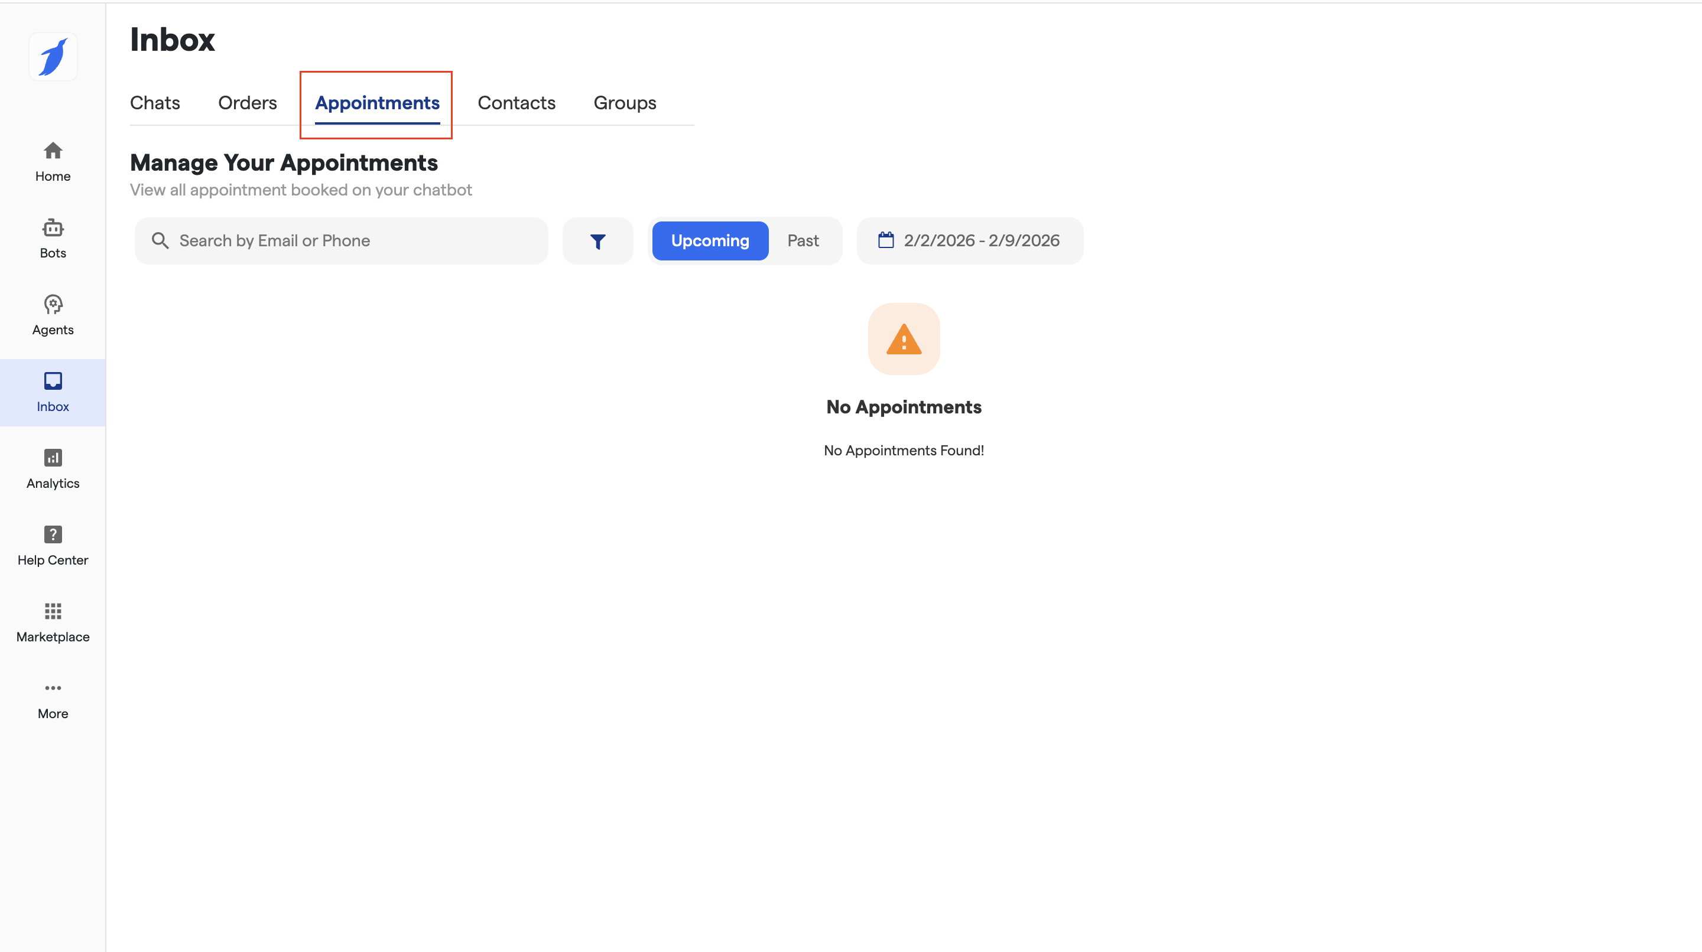This screenshot has width=1702, height=952.
Task: Switch to the Chats tab
Action: (155, 103)
